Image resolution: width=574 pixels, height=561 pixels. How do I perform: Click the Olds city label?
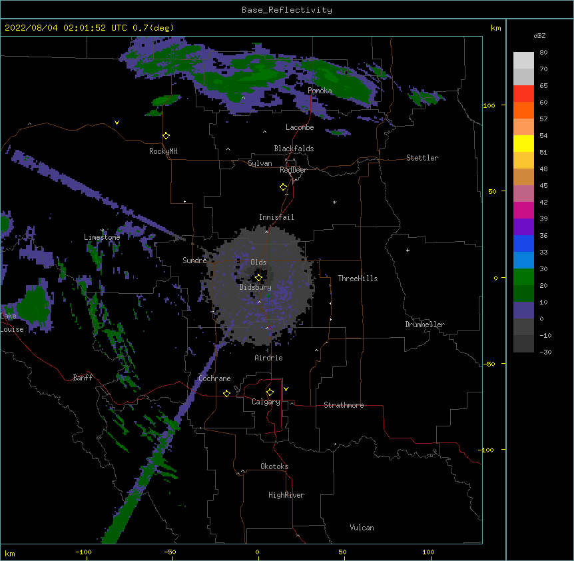[258, 263]
